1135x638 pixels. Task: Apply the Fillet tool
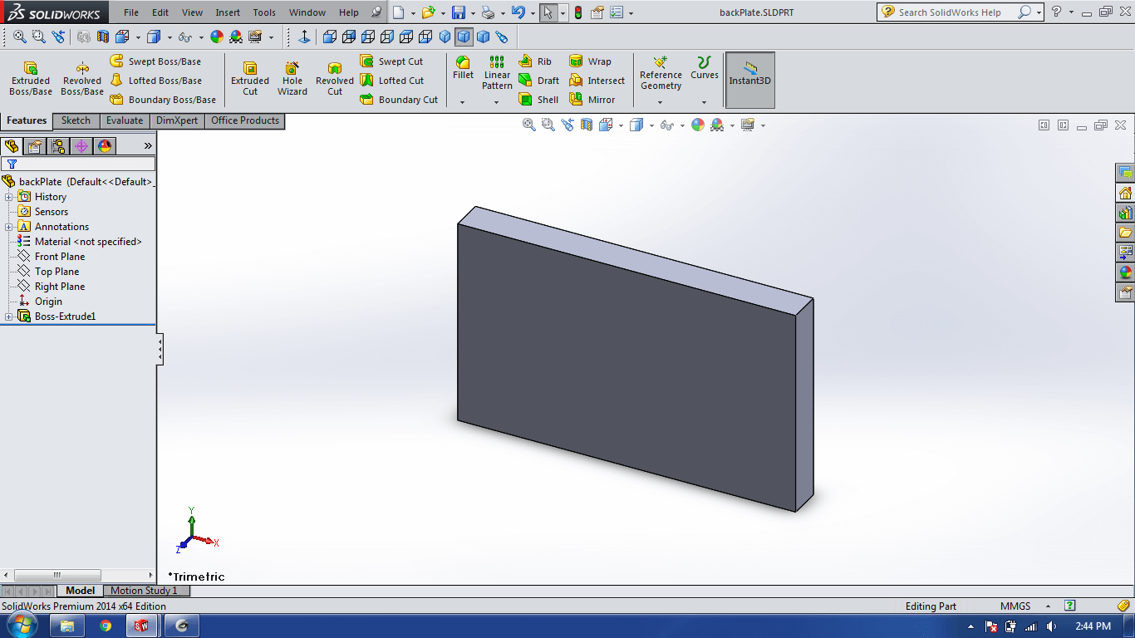[463, 68]
